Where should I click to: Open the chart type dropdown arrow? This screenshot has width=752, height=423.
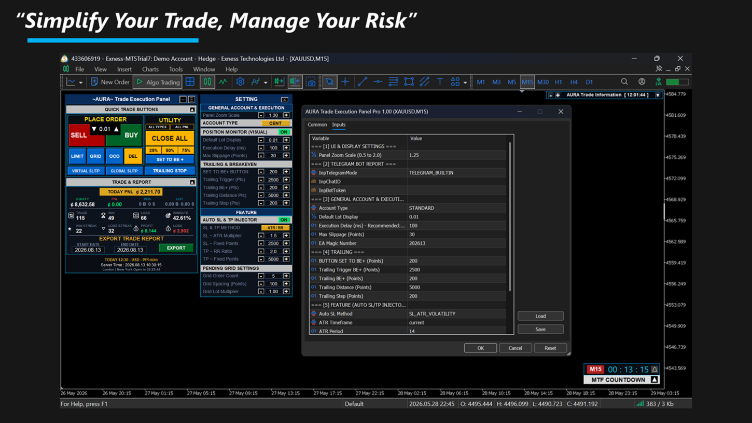[x=80, y=83]
